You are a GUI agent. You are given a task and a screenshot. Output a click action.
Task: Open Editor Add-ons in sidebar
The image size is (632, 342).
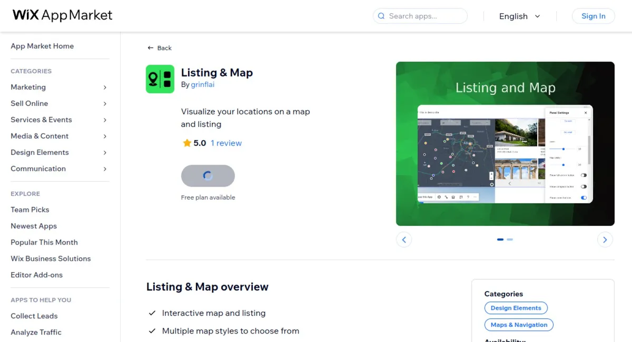[x=36, y=275]
